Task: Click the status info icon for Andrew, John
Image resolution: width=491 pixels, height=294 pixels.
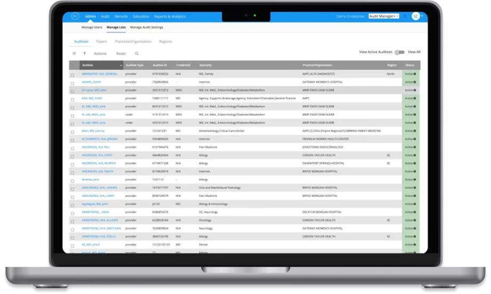Action: pos(415,180)
